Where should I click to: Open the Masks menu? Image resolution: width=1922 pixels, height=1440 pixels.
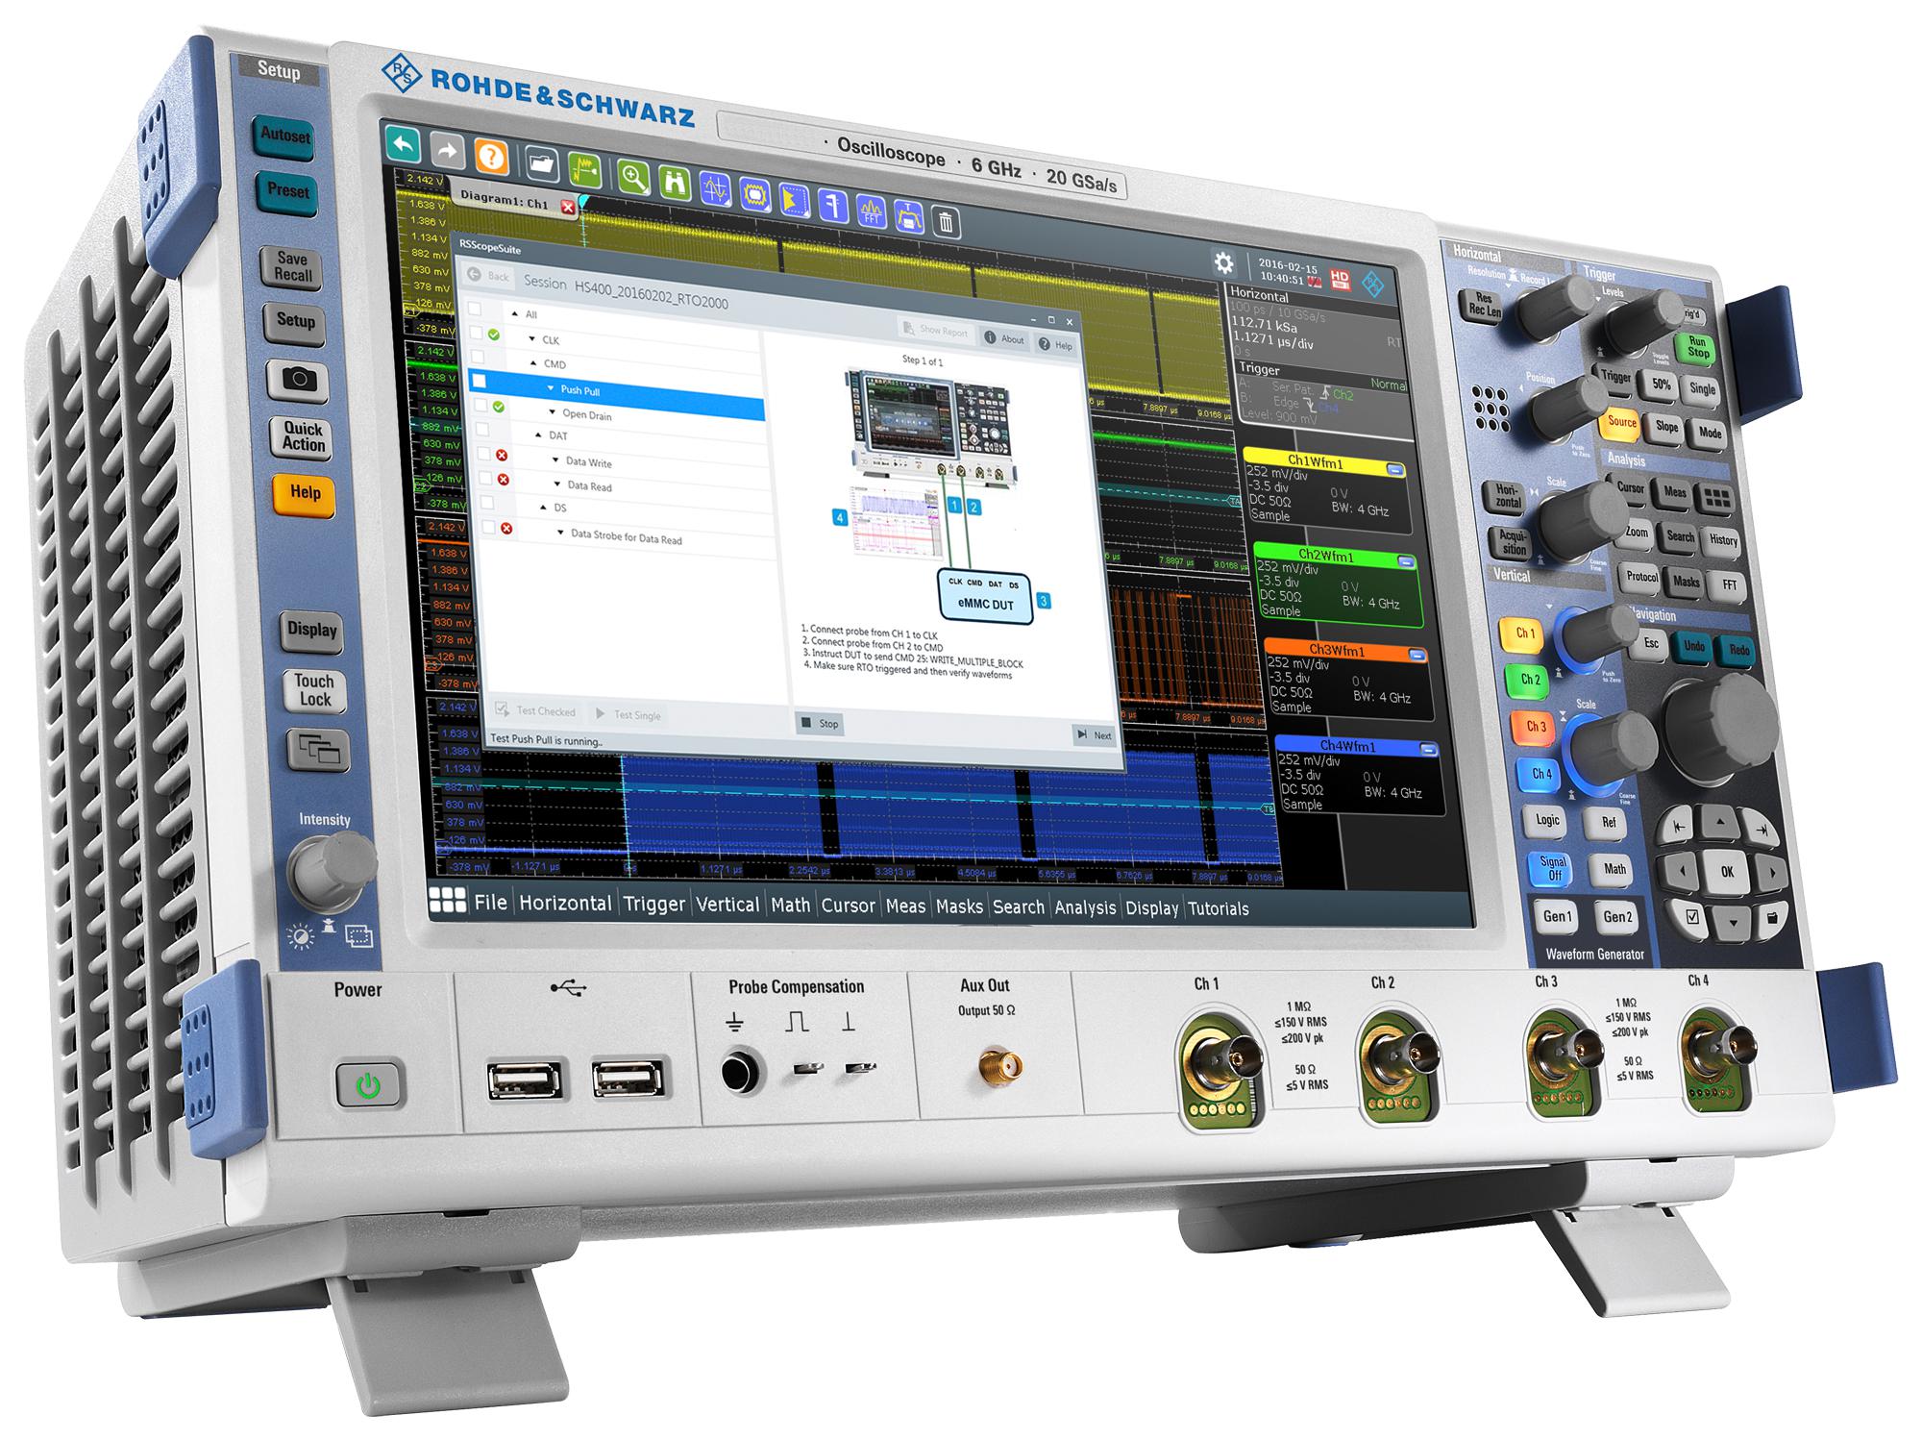click(x=959, y=906)
